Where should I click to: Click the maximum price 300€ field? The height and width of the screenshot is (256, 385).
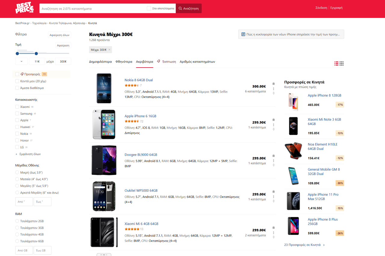(x=63, y=61)
